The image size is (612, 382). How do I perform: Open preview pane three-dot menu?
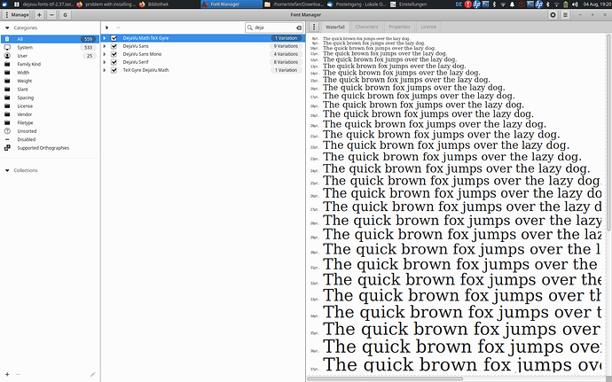click(314, 27)
